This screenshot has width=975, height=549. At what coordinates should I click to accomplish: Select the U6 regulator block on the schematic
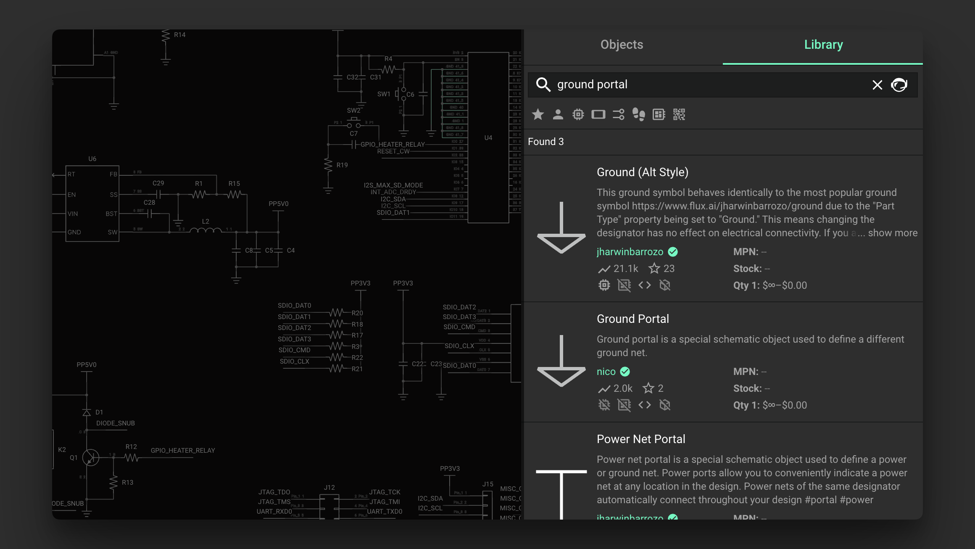(x=92, y=203)
